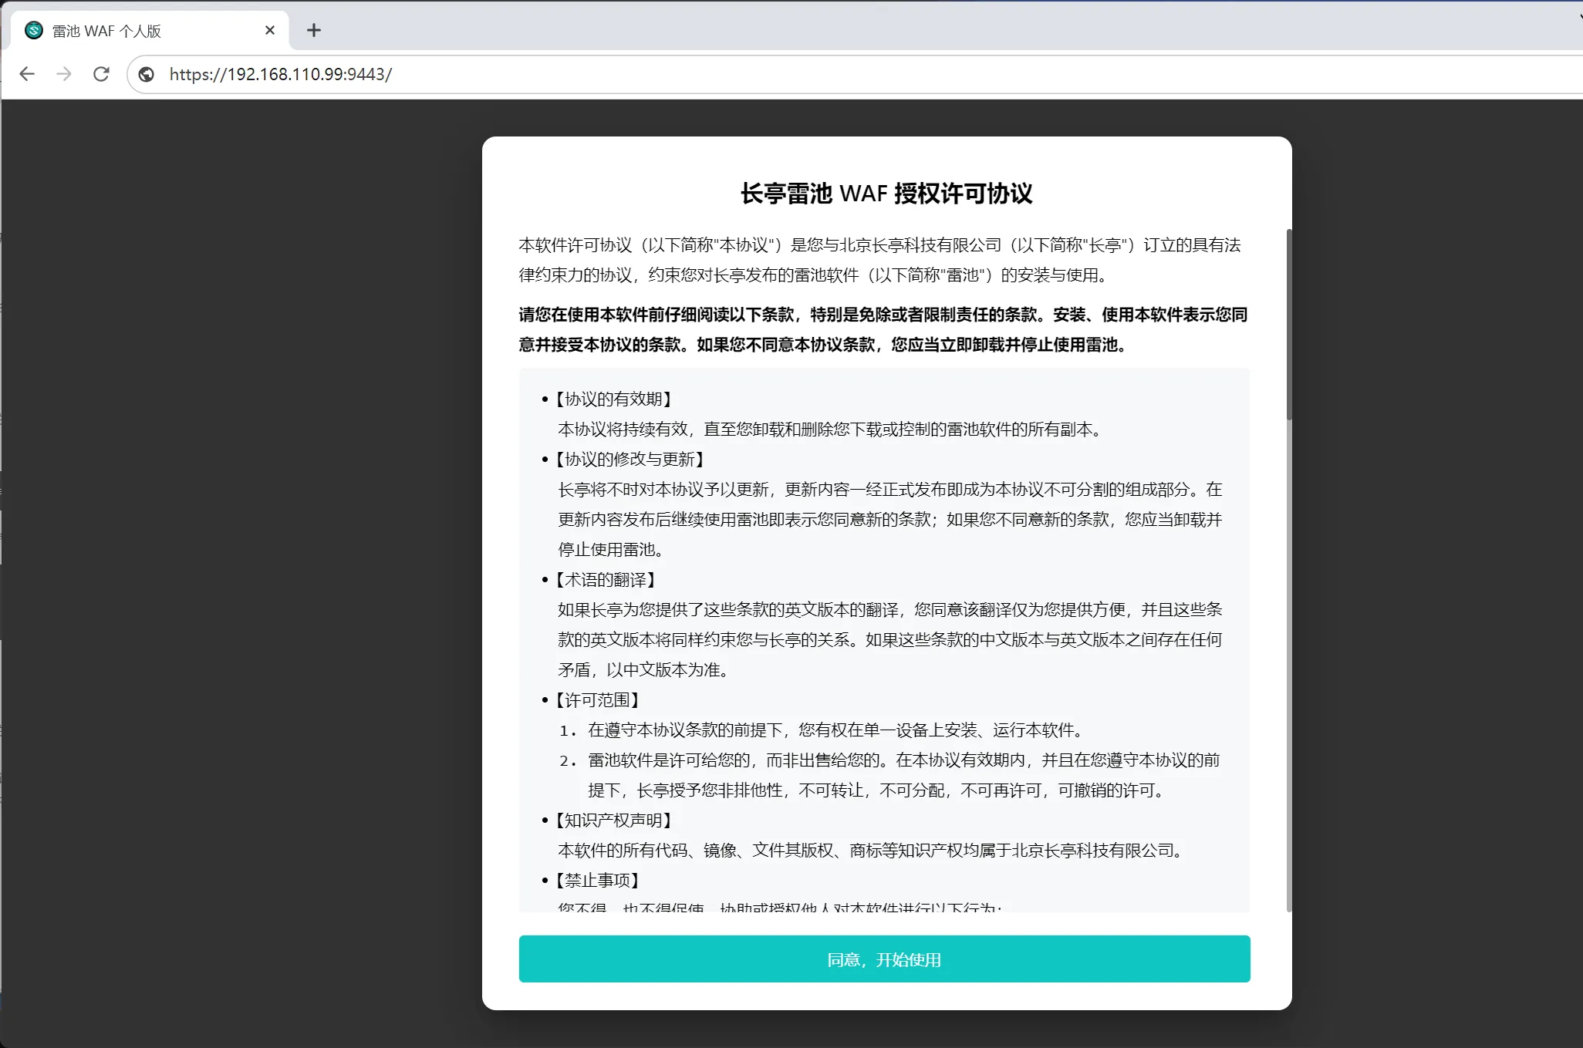Close the 雷池 WAF 个人版 tab
Image resolution: width=1583 pixels, height=1048 pixels.
269,30
